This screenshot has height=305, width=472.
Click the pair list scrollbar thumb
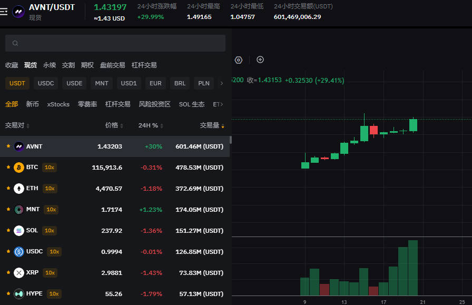click(x=231, y=140)
